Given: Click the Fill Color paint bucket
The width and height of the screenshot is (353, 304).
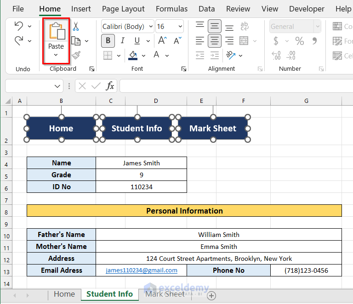Looking at the screenshot, I should pyautogui.click(x=133, y=56).
